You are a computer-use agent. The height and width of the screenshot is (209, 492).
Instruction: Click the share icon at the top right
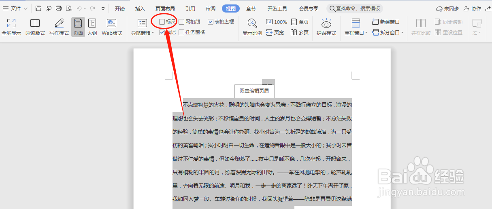click(488, 8)
